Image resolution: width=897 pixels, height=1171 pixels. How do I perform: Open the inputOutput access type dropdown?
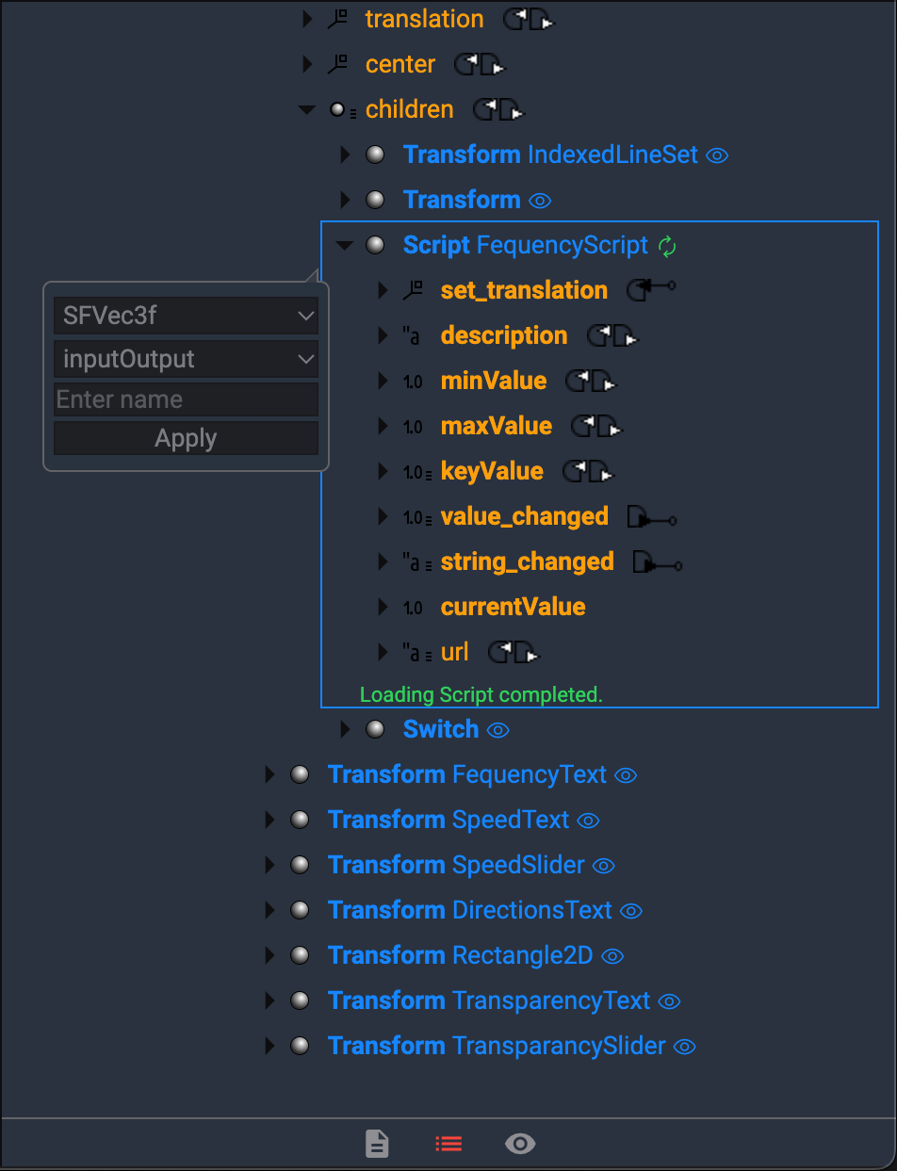tap(186, 359)
